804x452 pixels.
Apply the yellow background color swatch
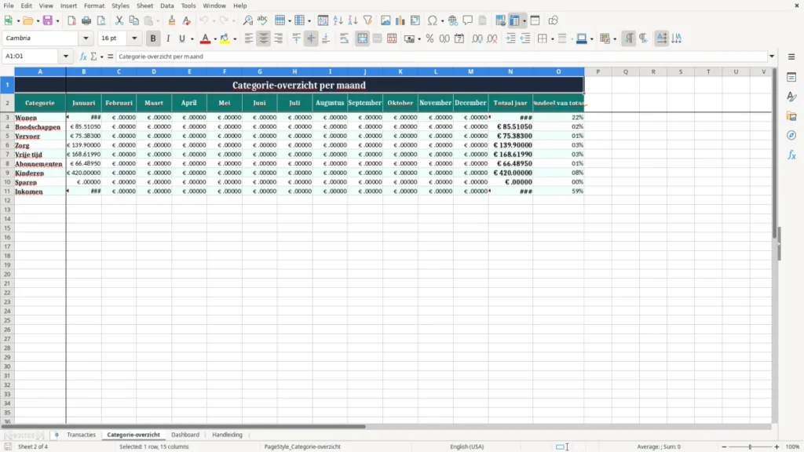225,38
